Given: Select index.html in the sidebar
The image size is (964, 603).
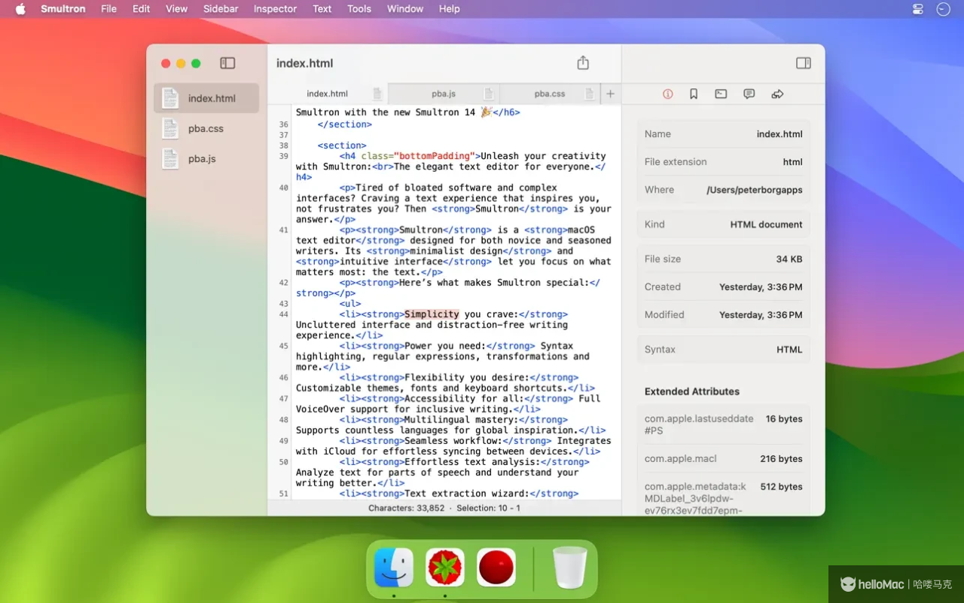Looking at the screenshot, I should click(x=206, y=98).
